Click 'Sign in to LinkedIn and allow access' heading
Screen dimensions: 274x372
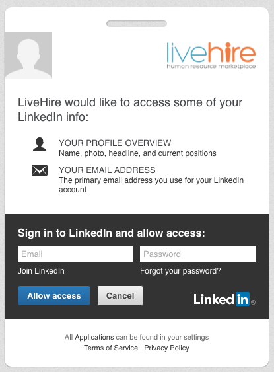(x=112, y=233)
